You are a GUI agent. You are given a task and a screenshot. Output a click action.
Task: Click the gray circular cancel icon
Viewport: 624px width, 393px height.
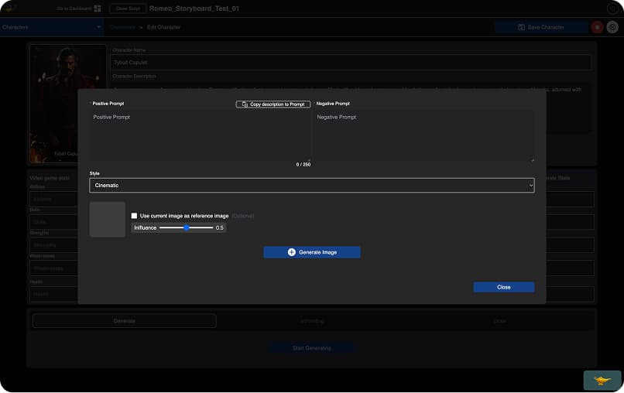(612, 27)
